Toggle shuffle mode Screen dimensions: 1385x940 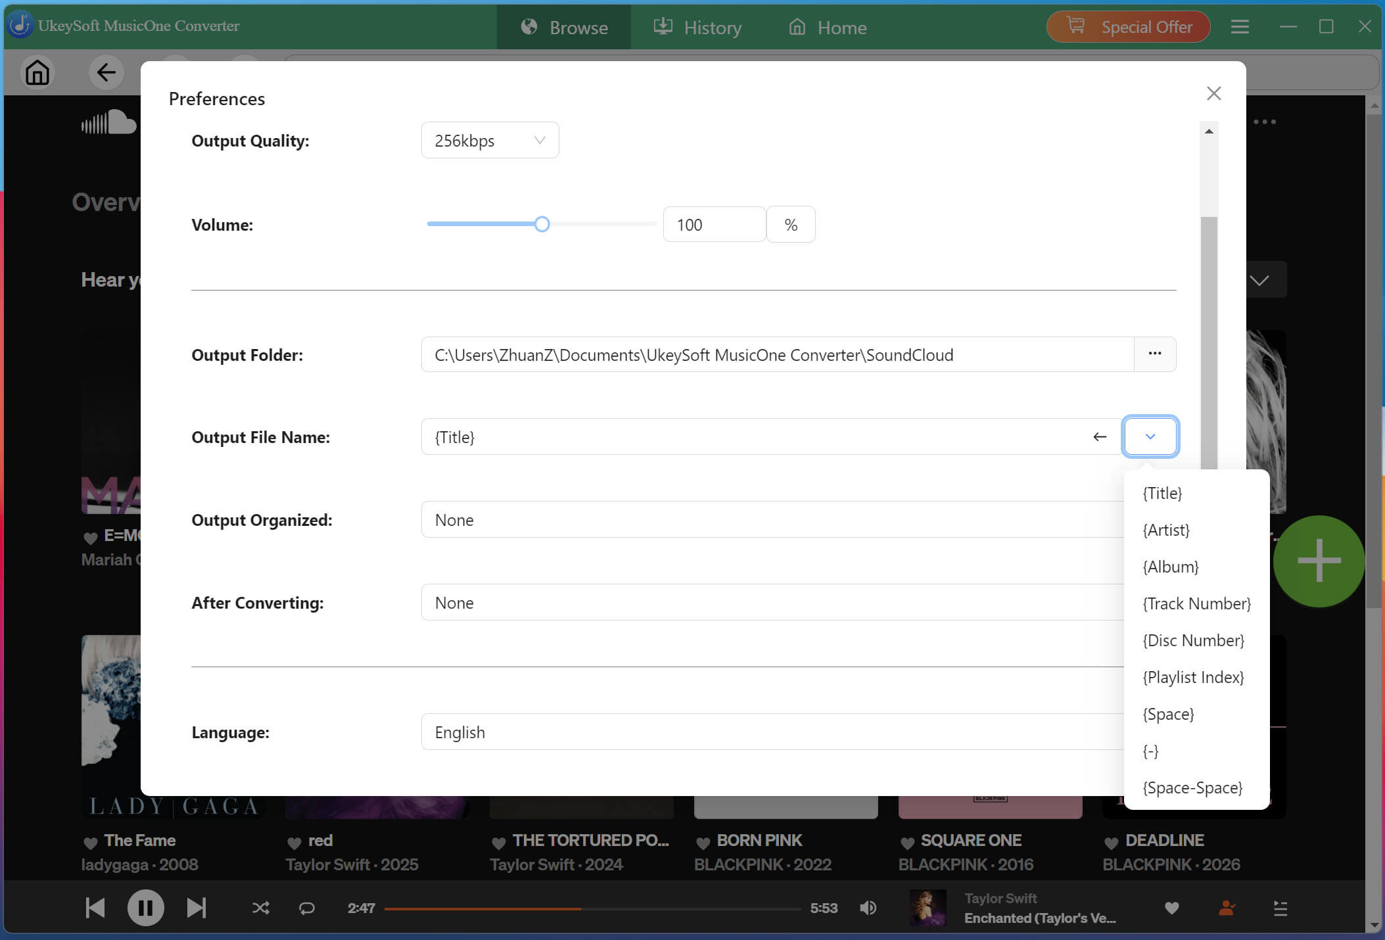pyautogui.click(x=260, y=908)
